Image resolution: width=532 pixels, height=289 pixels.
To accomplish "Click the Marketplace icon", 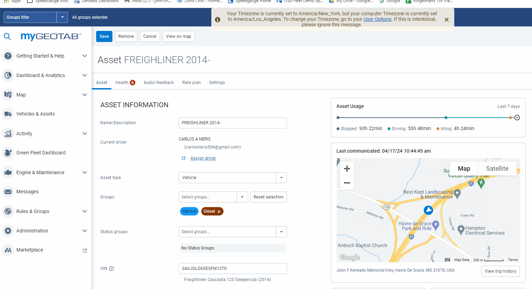I will pyautogui.click(x=8, y=250).
